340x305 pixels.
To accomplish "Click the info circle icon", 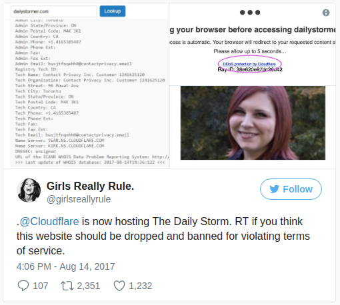I will [326, 13].
